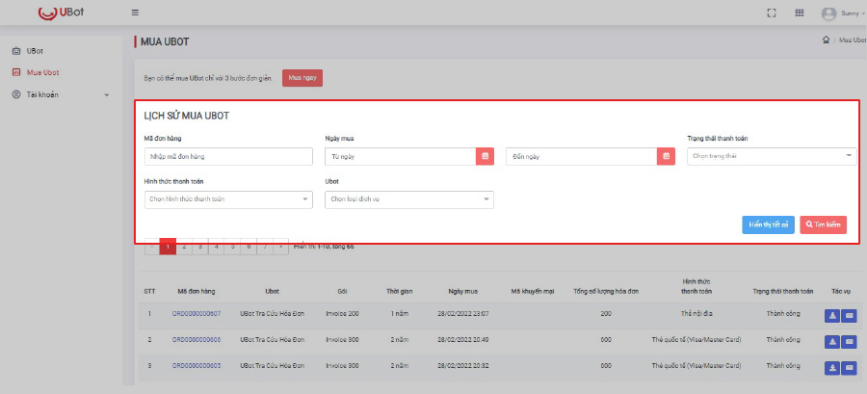
Task: Click the fullscreen icon in header
Action: tap(772, 13)
